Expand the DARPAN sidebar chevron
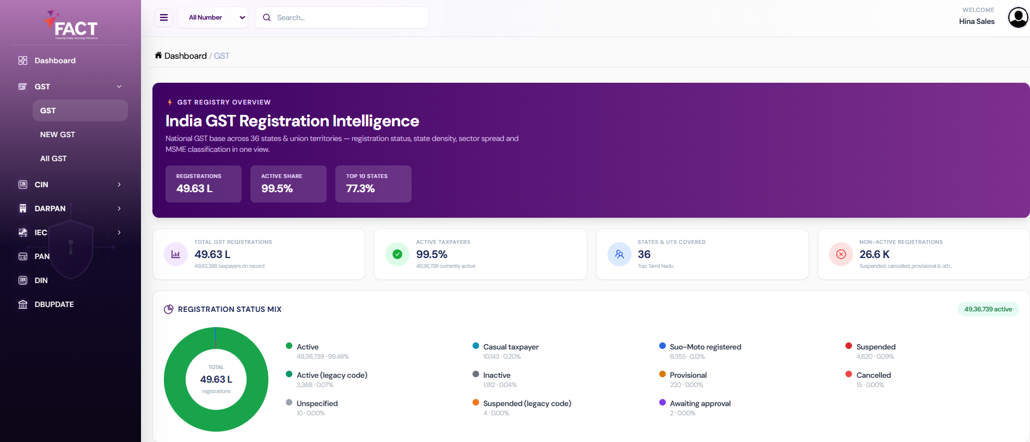This screenshot has height=442, width=1030. coord(119,208)
